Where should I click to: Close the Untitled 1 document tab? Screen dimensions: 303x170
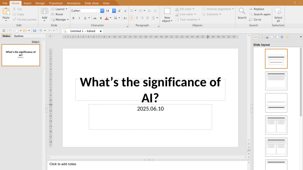tap(101, 31)
